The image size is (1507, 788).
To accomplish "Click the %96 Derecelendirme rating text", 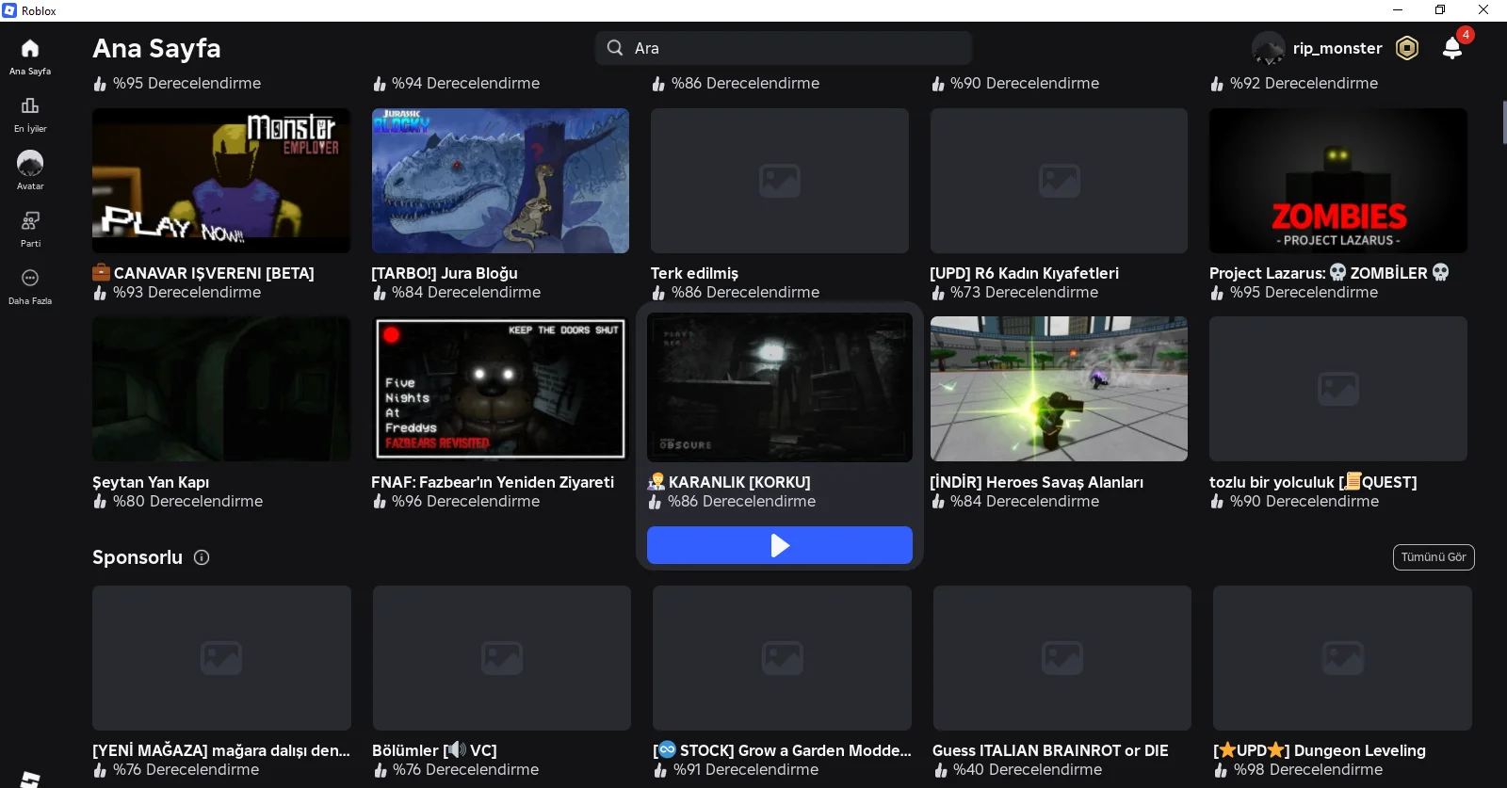I will (466, 502).
